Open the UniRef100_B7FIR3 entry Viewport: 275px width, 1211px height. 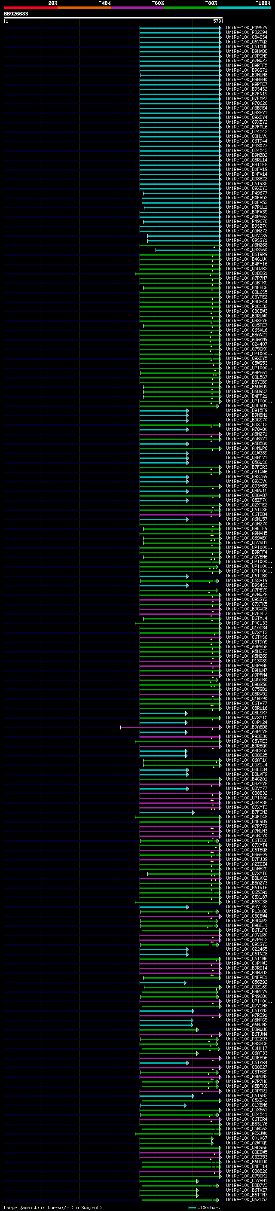coord(247,468)
